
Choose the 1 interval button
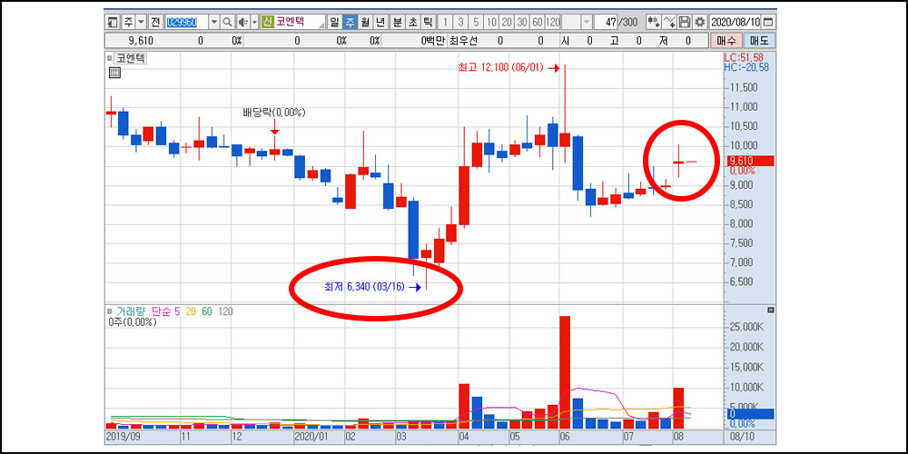coord(445,22)
